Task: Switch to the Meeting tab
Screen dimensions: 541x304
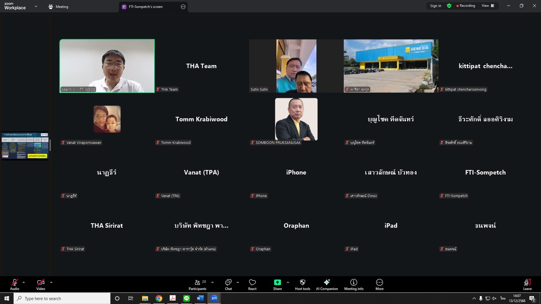Action: 59,7
